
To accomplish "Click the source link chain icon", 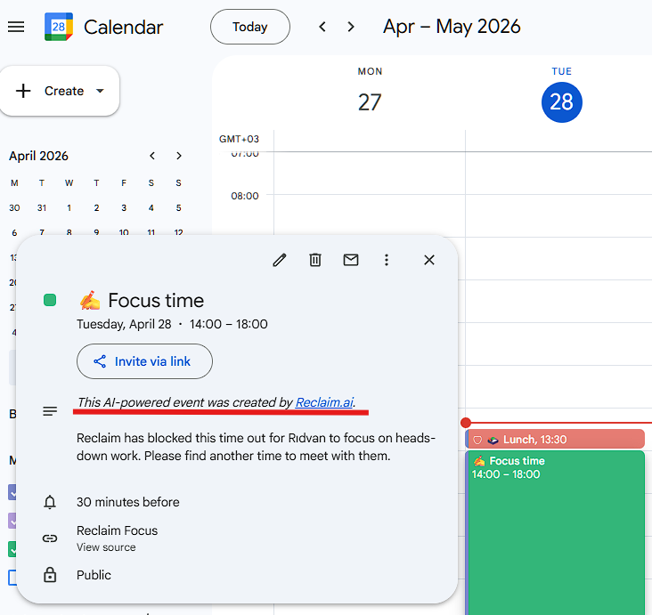I will click(50, 538).
